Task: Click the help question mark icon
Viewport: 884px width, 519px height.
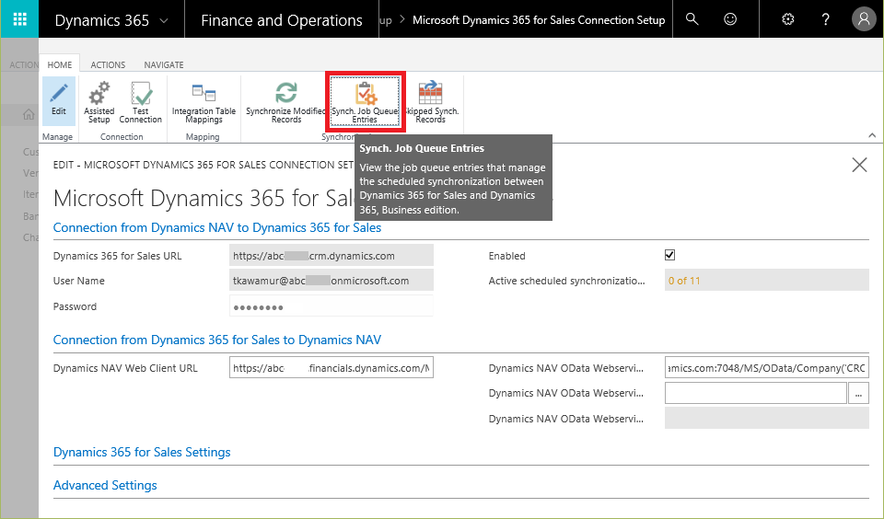Action: coord(826,19)
